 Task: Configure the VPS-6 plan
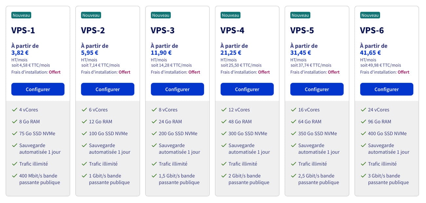pos(387,89)
